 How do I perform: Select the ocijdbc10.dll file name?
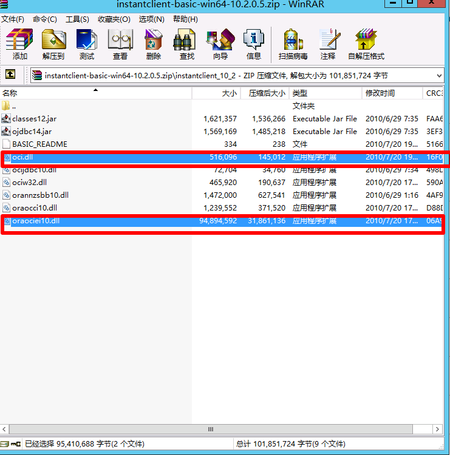34,170
